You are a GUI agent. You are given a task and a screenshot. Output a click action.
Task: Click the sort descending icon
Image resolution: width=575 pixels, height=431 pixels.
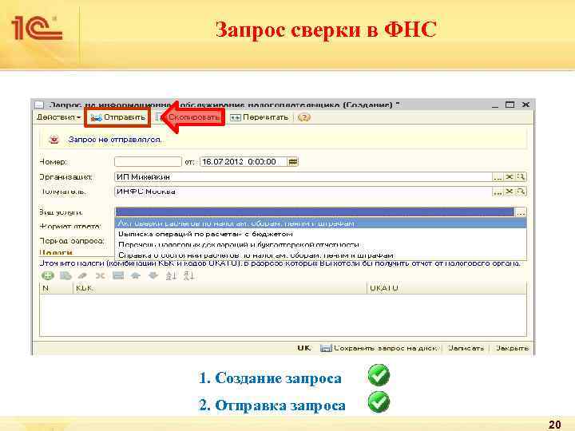(188, 275)
